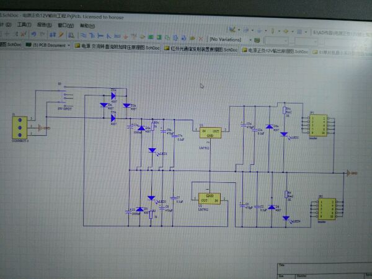
Task: Select the LM7812 regulator U1 component
Action: point(210,133)
